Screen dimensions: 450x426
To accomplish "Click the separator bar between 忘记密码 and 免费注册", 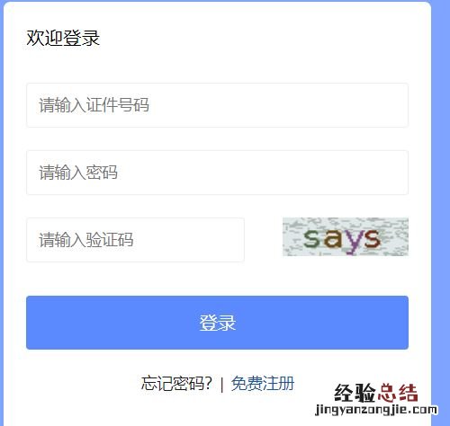I will click(221, 384).
